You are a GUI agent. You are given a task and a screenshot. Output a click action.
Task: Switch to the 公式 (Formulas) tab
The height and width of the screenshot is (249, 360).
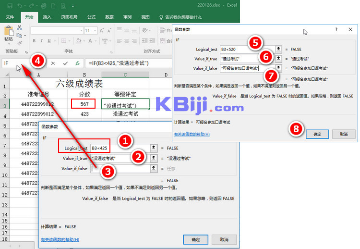pos(91,17)
